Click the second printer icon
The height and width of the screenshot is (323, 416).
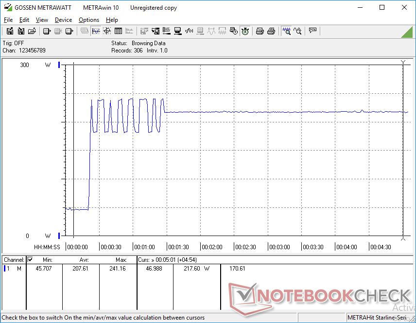point(271,31)
